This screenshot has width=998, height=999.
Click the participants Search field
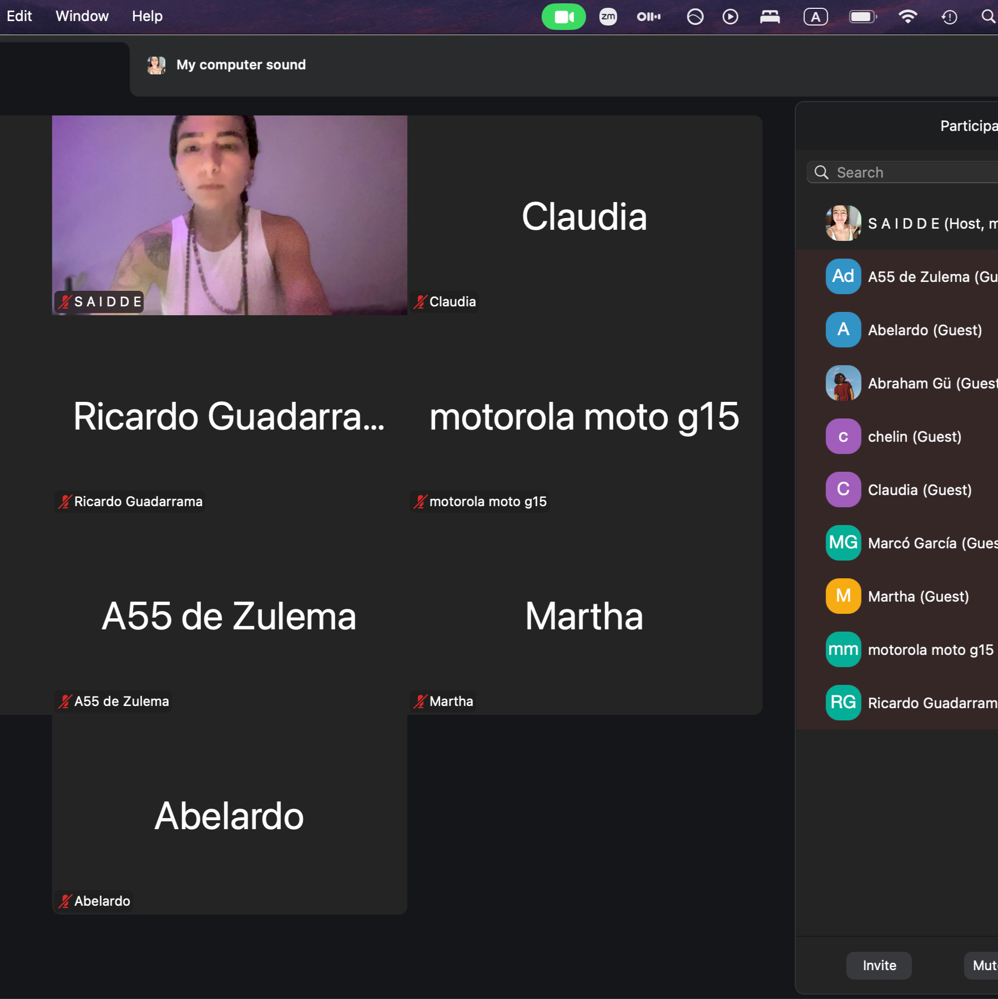pos(903,172)
